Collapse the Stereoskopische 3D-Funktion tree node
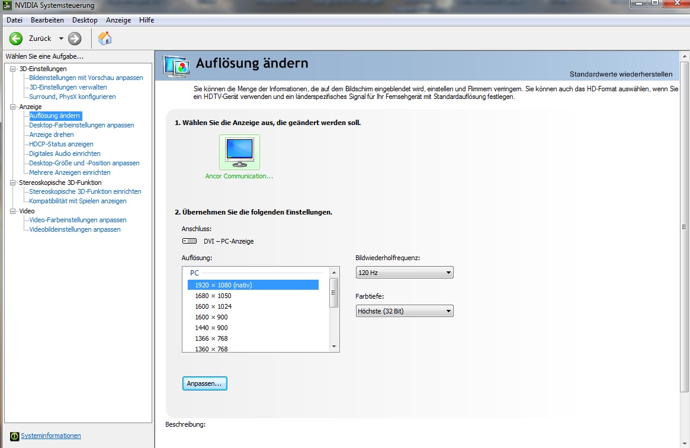Image resolution: width=690 pixels, height=448 pixels. pyautogui.click(x=13, y=182)
